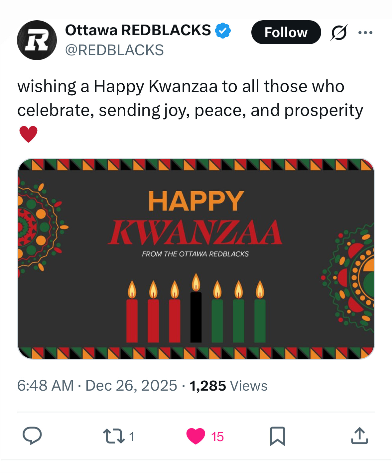The height and width of the screenshot is (473, 392).
Task: Open the Ottawa REDBLACKS display name link
Action: pyautogui.click(x=138, y=30)
